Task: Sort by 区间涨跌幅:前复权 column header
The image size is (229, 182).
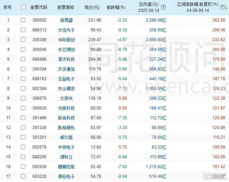Action: (x=198, y=4)
